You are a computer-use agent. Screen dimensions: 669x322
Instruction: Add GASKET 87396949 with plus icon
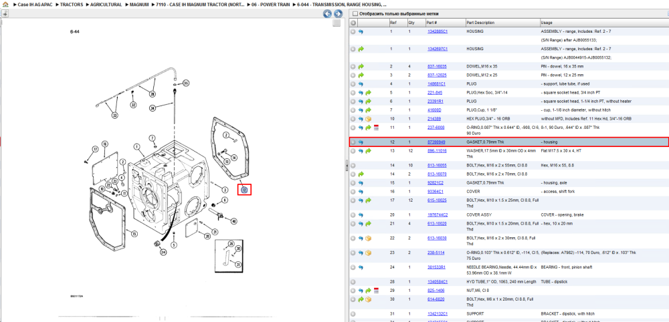point(353,142)
